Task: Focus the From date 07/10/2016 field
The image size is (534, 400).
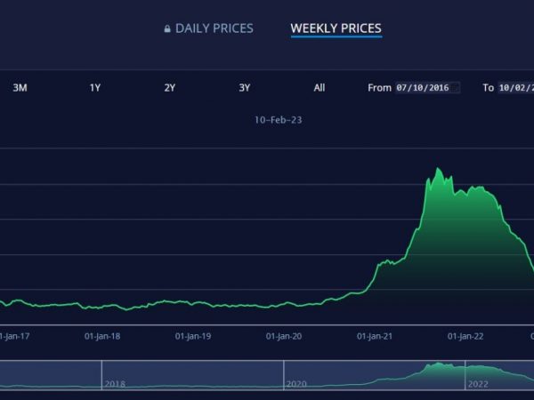Action: tap(427, 88)
